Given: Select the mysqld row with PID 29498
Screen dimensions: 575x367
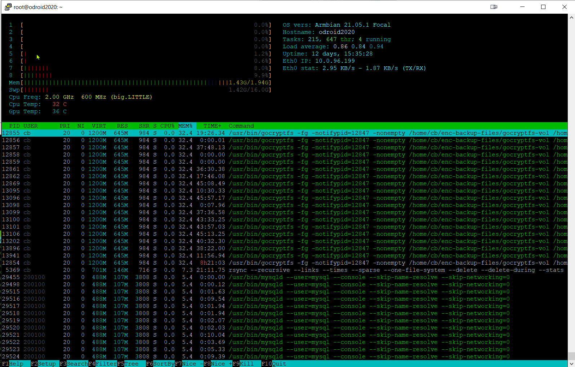Looking at the screenshot, I should click(285, 284).
